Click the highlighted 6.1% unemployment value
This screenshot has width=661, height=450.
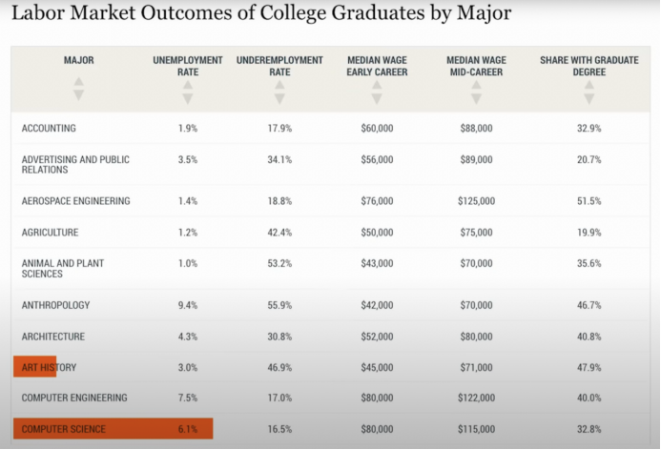(x=188, y=429)
